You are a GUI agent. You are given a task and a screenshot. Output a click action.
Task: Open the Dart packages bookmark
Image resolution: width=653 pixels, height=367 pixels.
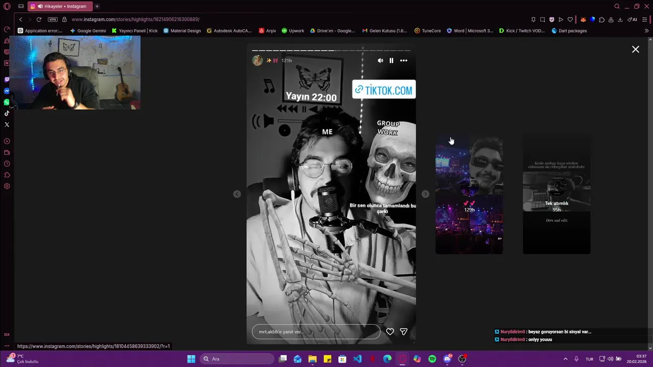(x=569, y=31)
